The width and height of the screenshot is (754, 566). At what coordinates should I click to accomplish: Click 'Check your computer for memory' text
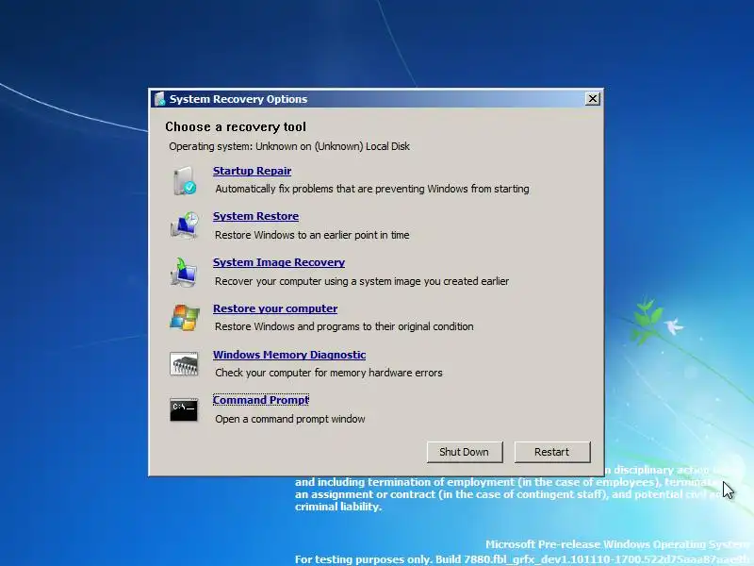(x=328, y=373)
